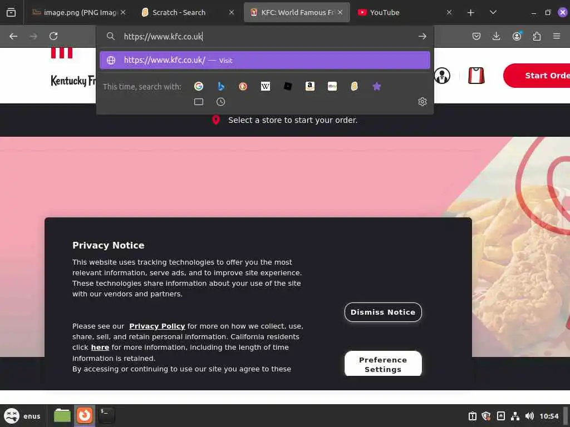This screenshot has width=570, height=427.
Task: Search history via clock icon
Action: [x=220, y=102]
